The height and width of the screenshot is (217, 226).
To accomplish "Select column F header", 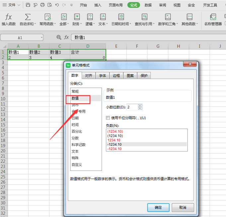I will click(x=137, y=46).
